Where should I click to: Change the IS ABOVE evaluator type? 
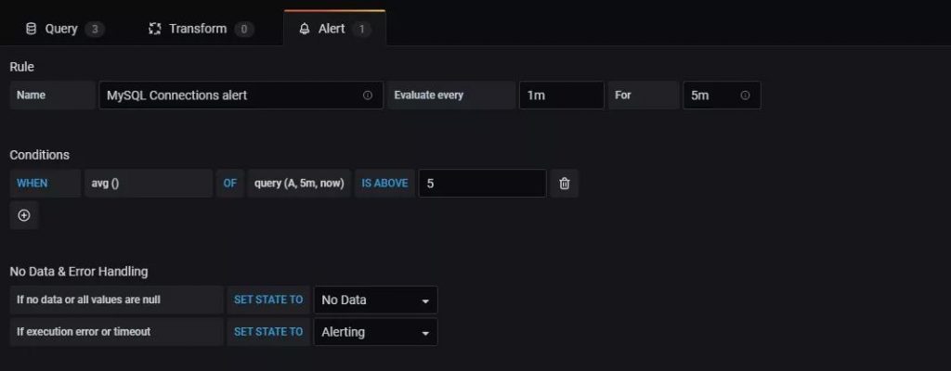[x=384, y=183]
